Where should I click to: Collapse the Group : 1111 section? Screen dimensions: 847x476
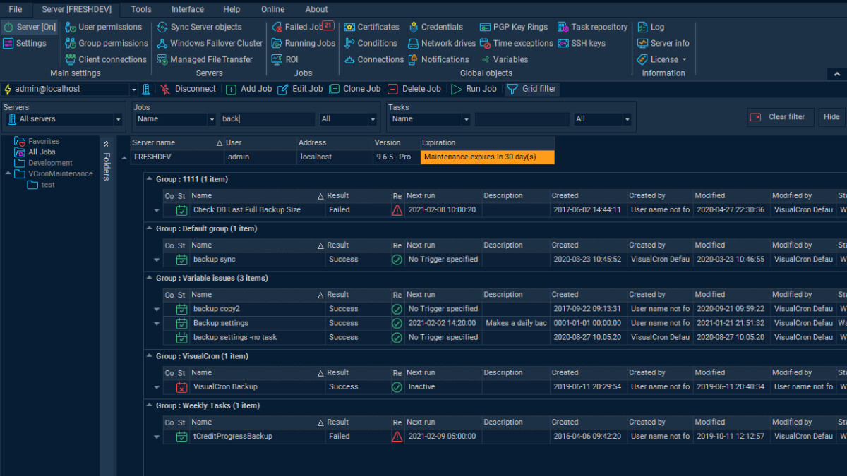150,179
